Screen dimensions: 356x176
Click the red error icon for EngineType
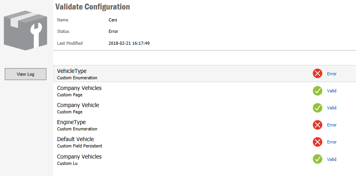tap(318, 125)
